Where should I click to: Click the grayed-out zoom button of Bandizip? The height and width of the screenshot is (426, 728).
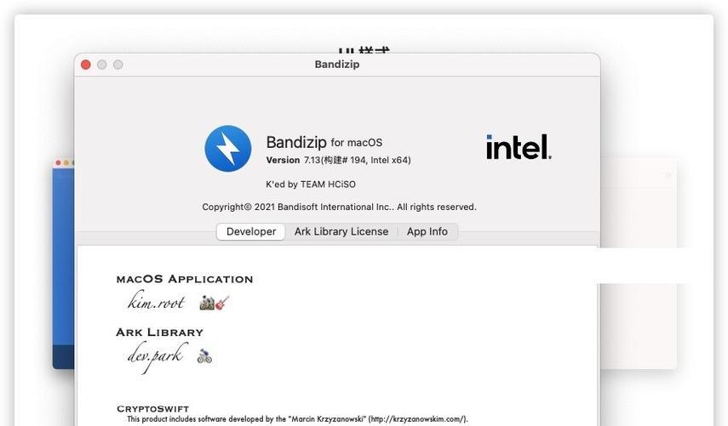(x=118, y=65)
